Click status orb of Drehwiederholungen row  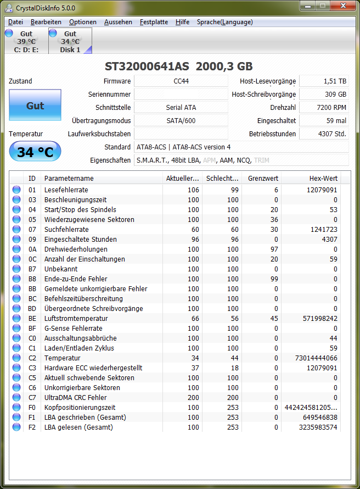(x=16, y=249)
